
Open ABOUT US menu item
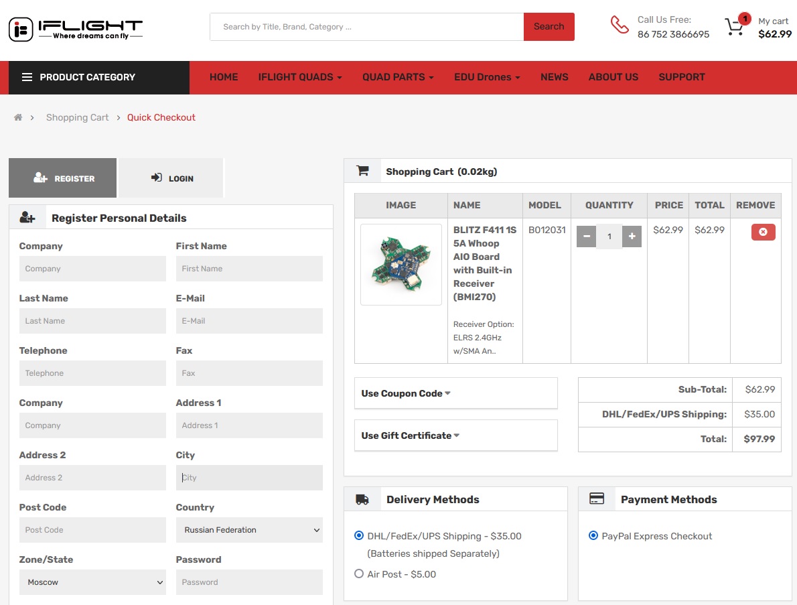[613, 77]
